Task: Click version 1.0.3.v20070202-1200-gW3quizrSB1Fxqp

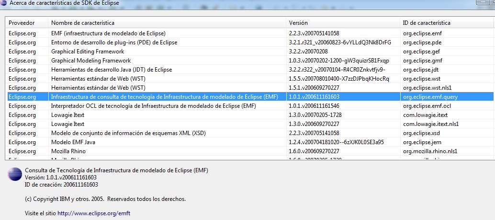Action: click(339, 61)
